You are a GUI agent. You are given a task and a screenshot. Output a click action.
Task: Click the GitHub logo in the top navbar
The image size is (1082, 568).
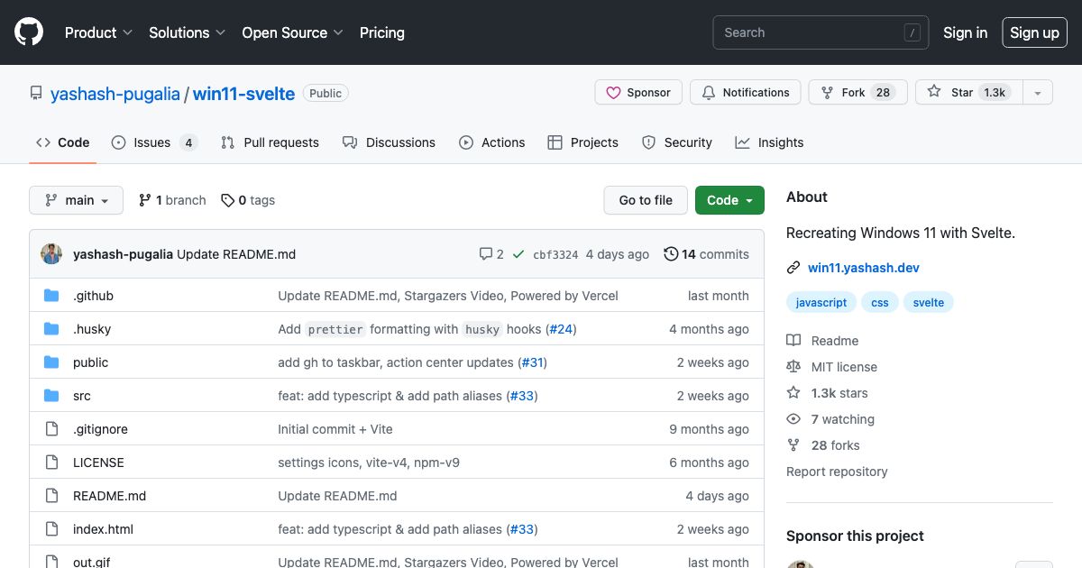pyautogui.click(x=28, y=32)
